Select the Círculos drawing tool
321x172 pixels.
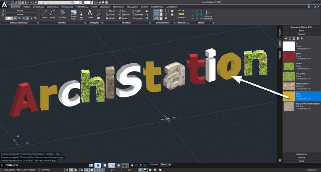[62, 14]
